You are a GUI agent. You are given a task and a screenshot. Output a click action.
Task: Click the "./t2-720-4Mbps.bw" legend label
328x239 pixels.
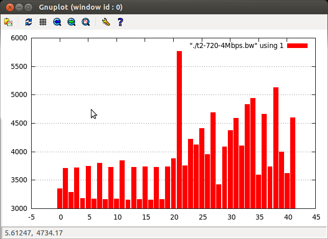pos(236,46)
